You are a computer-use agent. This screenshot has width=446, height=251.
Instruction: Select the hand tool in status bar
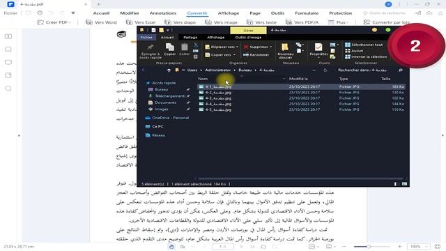[171, 246]
